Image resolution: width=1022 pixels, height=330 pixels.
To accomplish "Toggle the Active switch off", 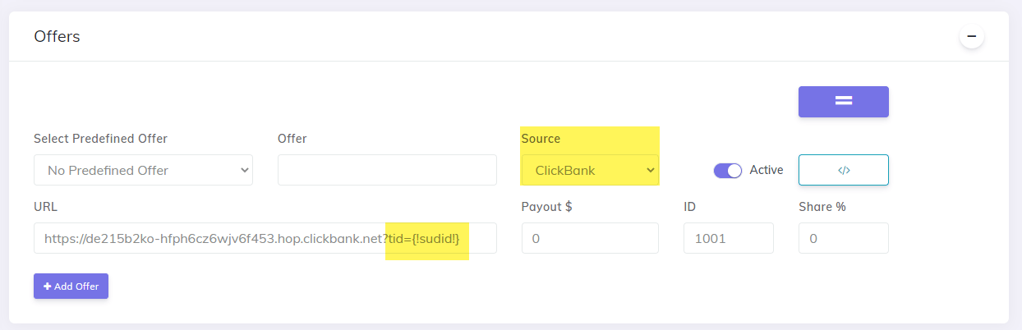I will pyautogui.click(x=728, y=170).
